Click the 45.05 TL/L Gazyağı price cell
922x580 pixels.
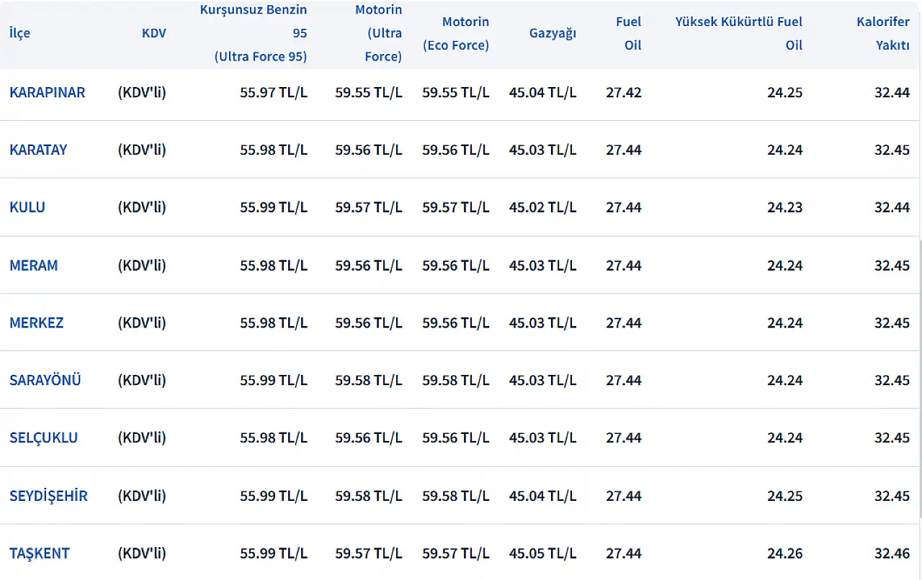click(x=542, y=553)
